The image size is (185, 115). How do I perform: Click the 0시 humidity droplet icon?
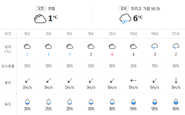pos(27,102)
